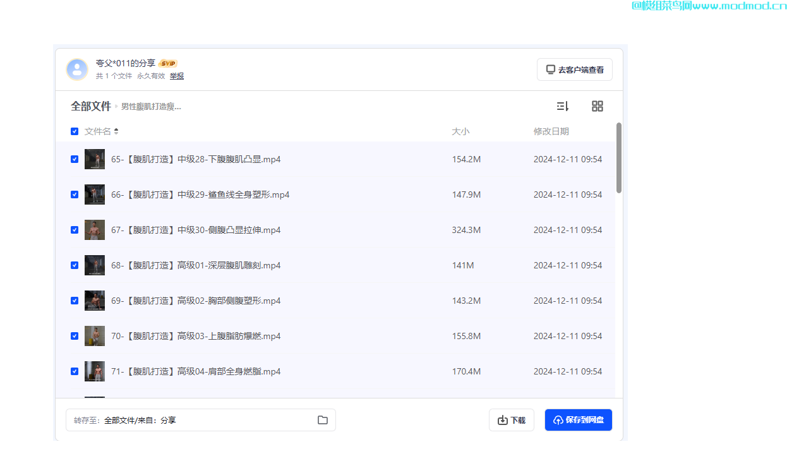Click the file list vertical scrollbar
The width and height of the screenshot is (787, 473).
(619, 158)
